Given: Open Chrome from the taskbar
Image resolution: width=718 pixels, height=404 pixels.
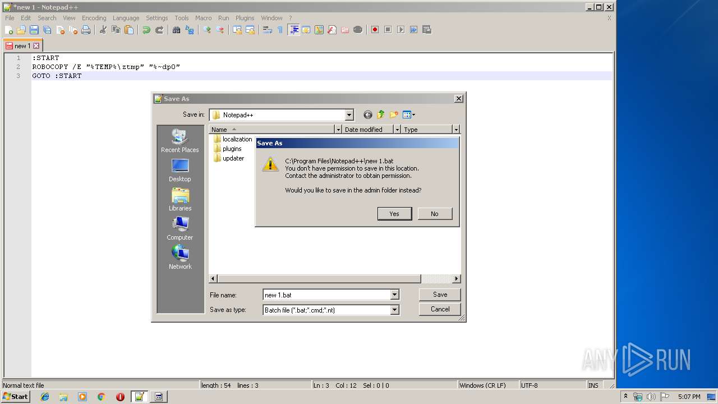Looking at the screenshot, I should tap(101, 397).
